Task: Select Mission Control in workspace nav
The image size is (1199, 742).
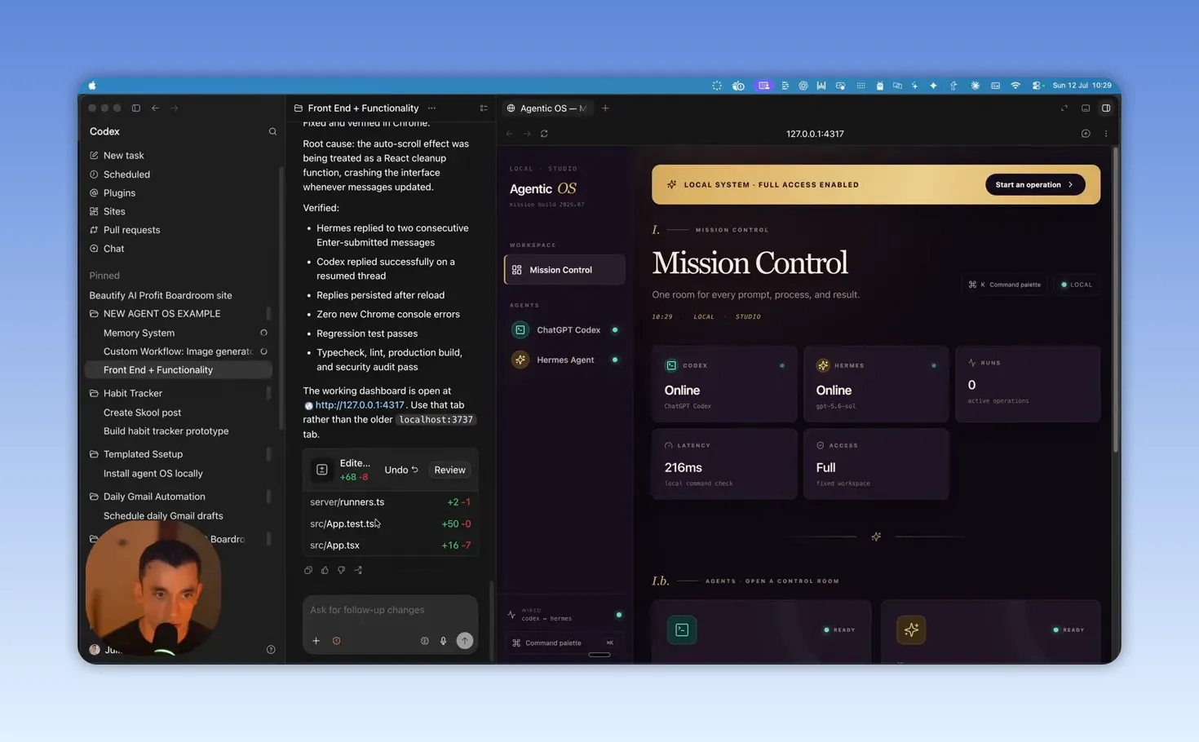Action: tap(564, 270)
